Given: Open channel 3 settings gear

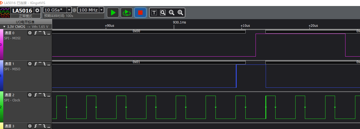Looking at the screenshot, I should point(30,126).
